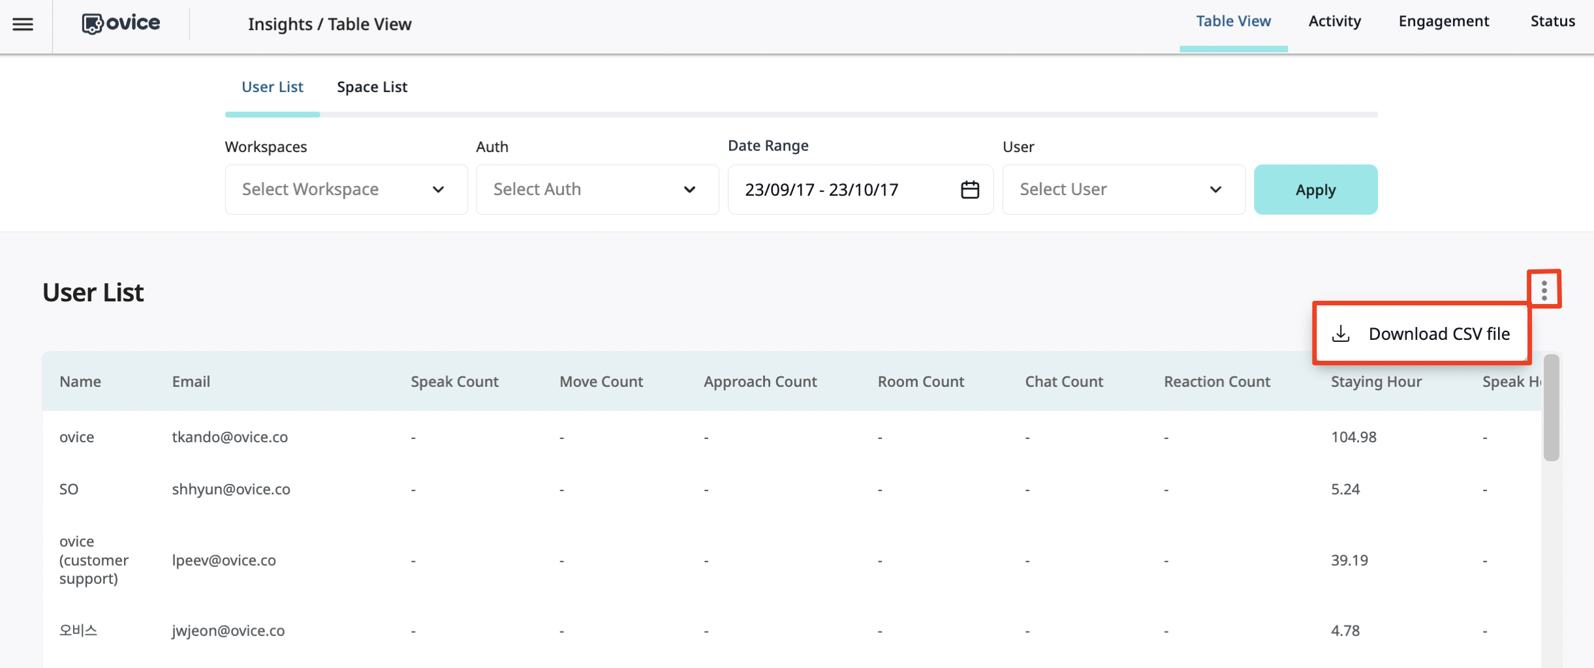The height and width of the screenshot is (668, 1594).
Task: Click staying hour value 4.78
Action: tap(1345, 631)
